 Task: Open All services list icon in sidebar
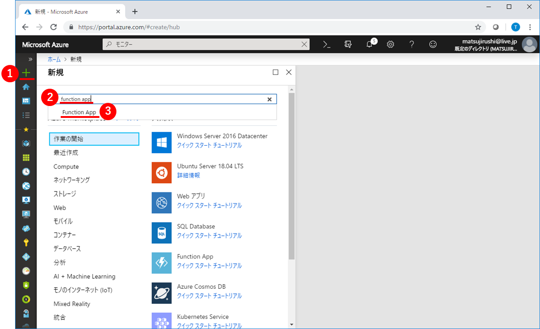click(26, 115)
